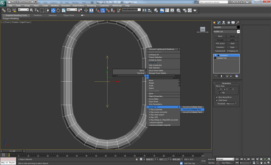Click the FFD 3x3x3 modifier button

220,43
